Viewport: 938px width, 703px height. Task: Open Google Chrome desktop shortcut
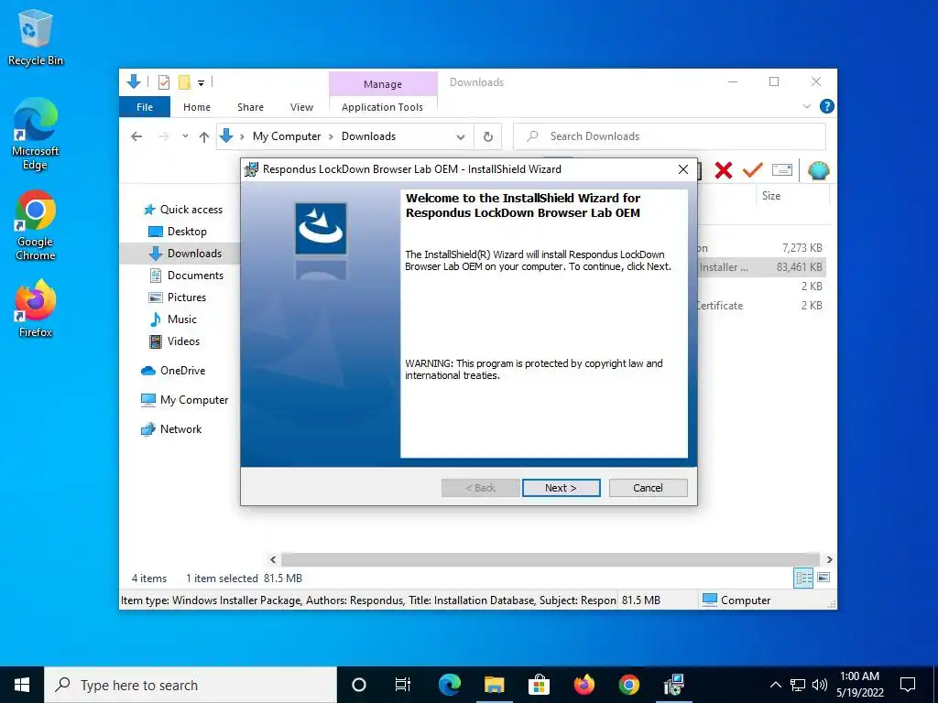point(36,225)
